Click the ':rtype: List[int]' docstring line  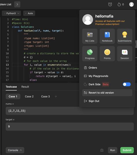tap(36, 46)
